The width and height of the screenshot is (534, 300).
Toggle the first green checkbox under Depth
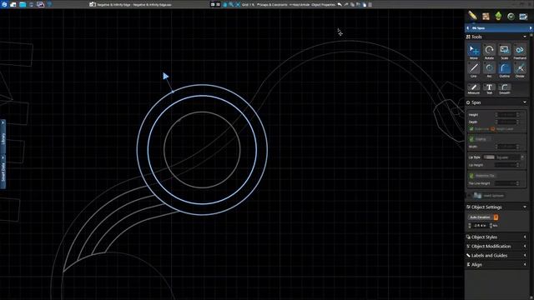tap(471, 129)
